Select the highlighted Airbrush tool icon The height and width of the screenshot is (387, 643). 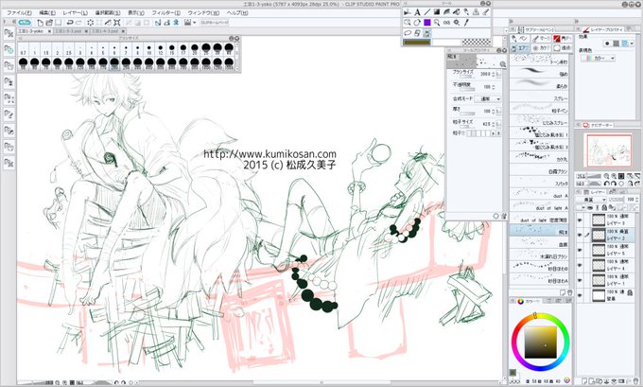[x=426, y=33]
